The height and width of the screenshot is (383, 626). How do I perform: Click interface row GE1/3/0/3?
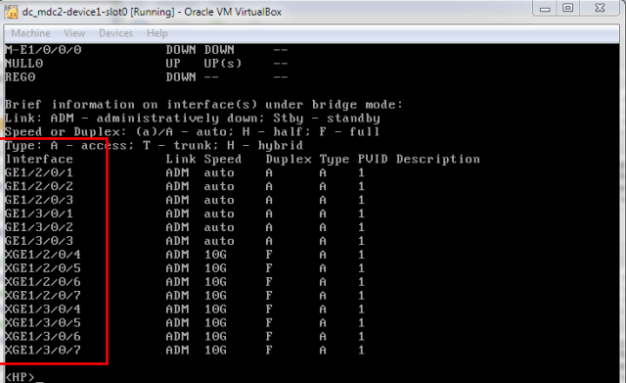click(185, 241)
